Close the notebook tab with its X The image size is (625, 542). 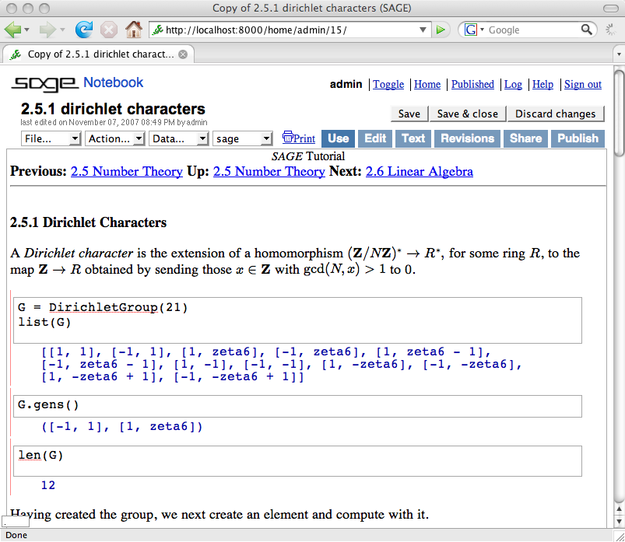[x=183, y=54]
